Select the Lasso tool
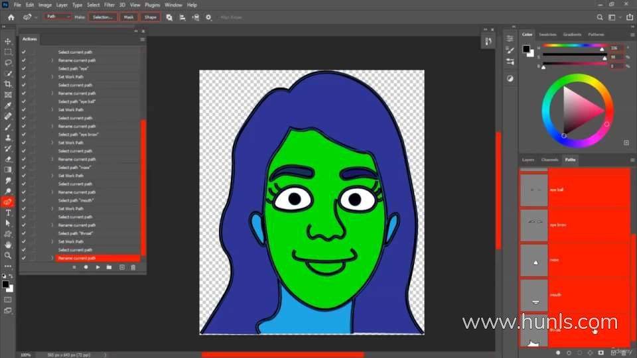The image size is (637, 358). click(8, 62)
